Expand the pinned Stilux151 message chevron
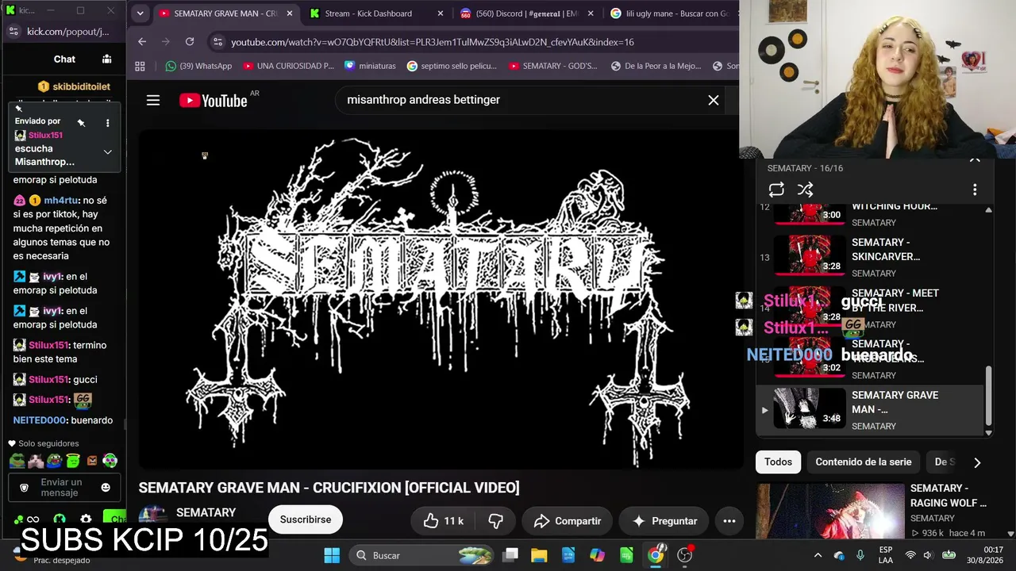 108,152
